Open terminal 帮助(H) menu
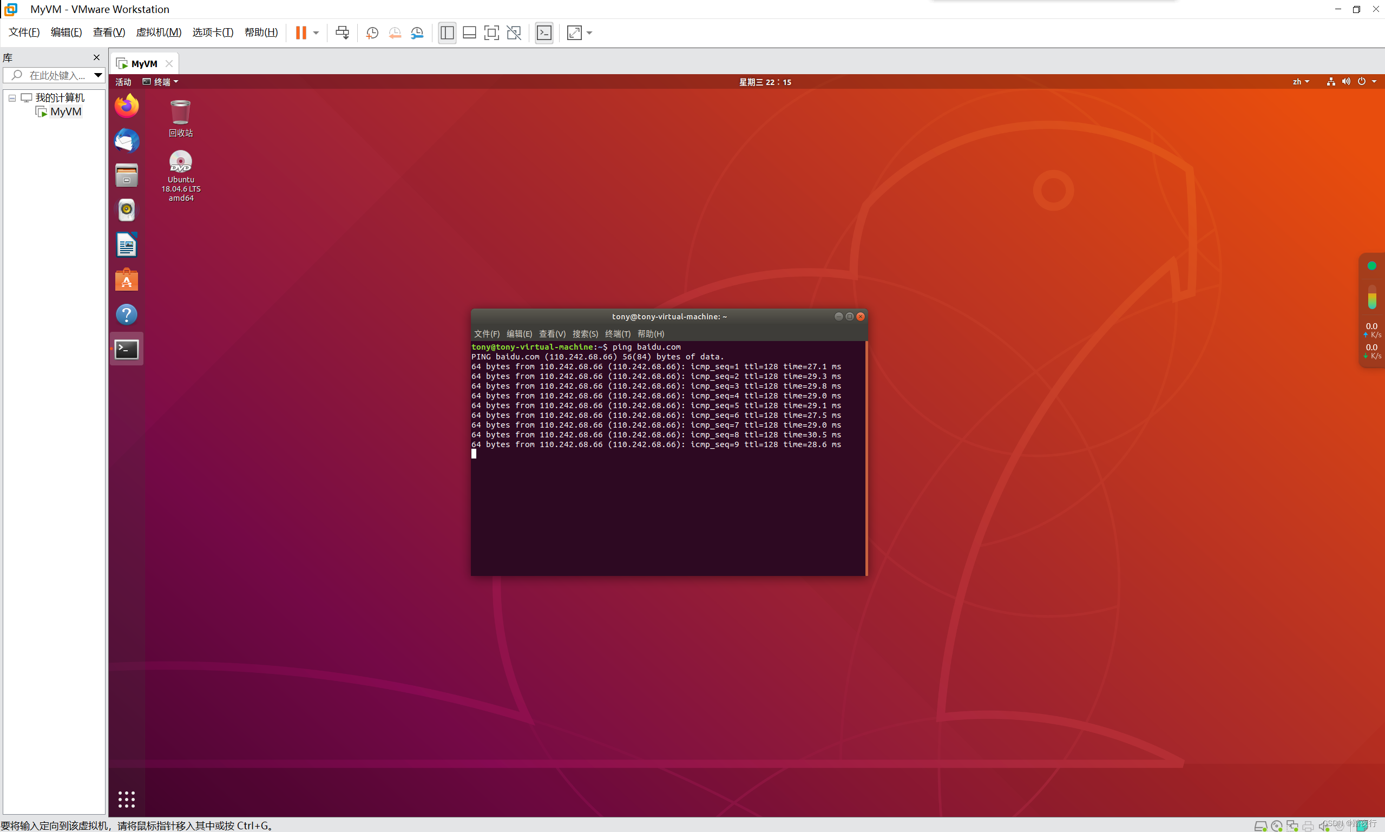 651,334
